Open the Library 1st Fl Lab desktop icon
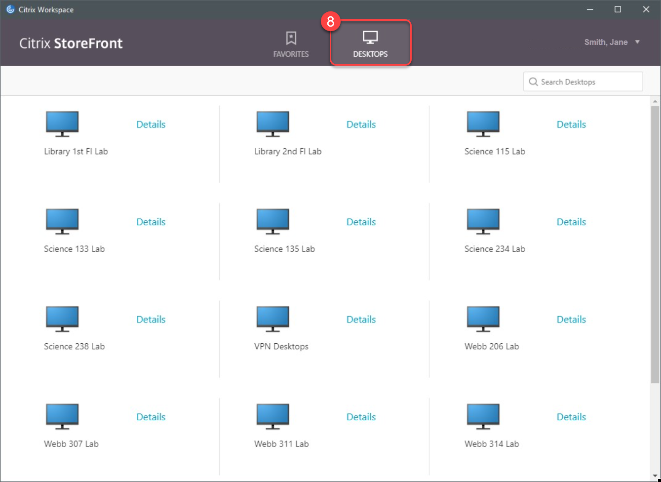The width and height of the screenshot is (661, 482). pos(62,124)
